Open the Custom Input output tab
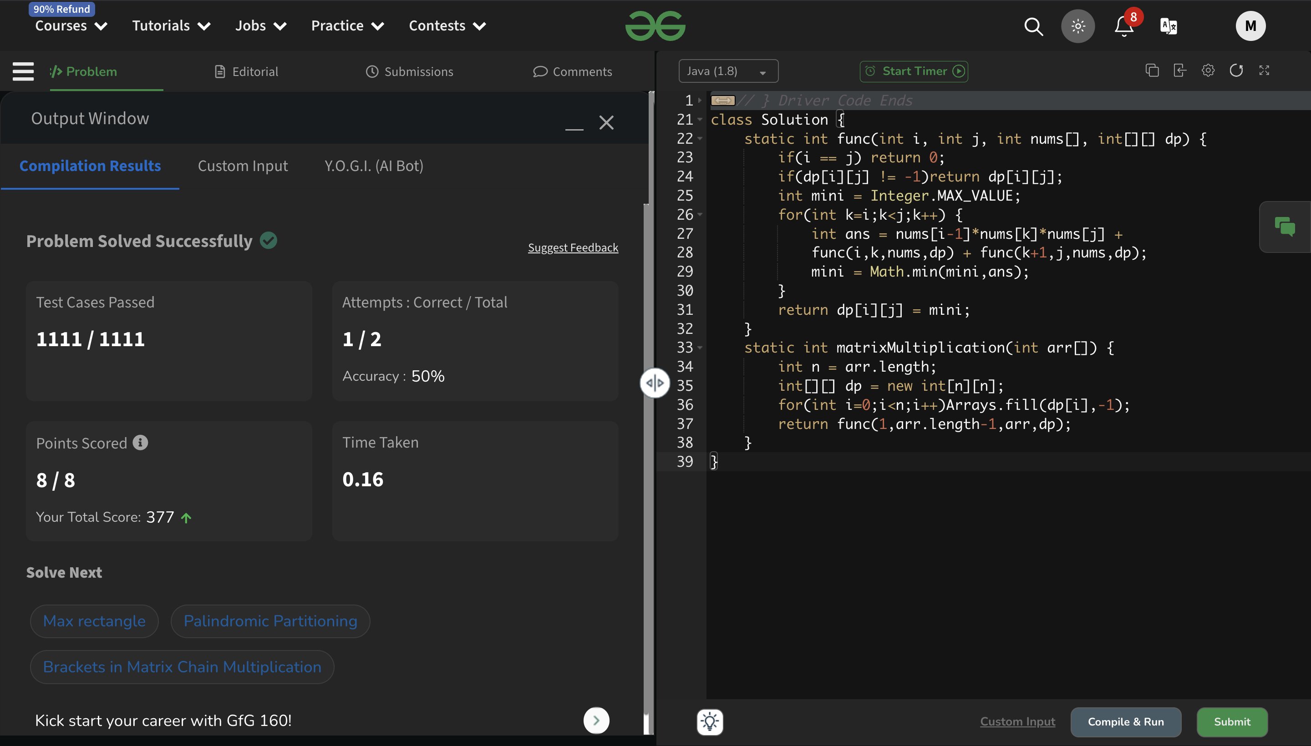Image resolution: width=1311 pixels, height=746 pixels. click(243, 166)
